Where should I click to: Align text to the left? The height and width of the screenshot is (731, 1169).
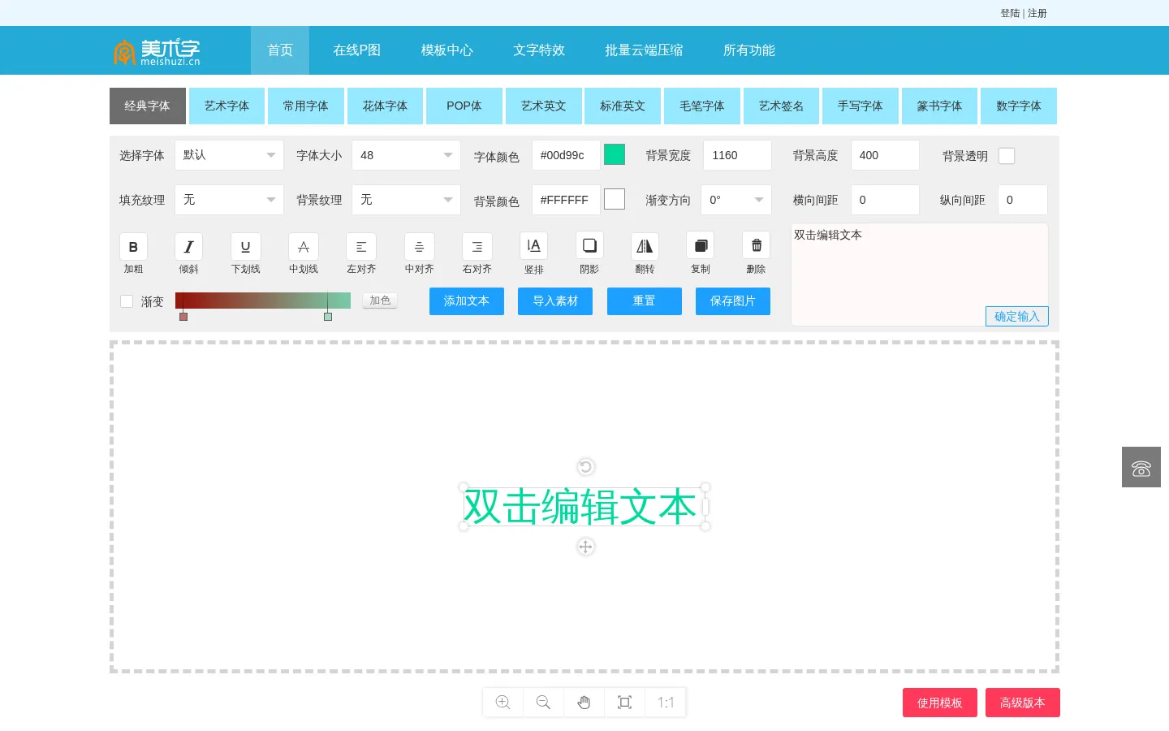pos(361,247)
